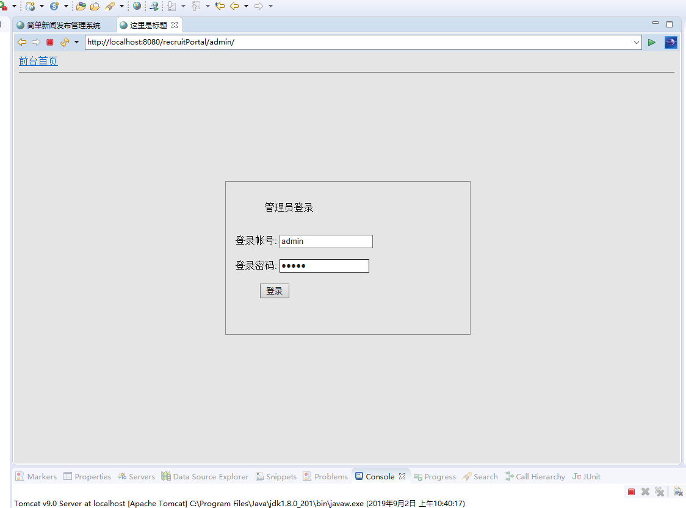The height and width of the screenshot is (508, 686).
Task: Stop loading the page in the browser bar
Action: click(50, 42)
